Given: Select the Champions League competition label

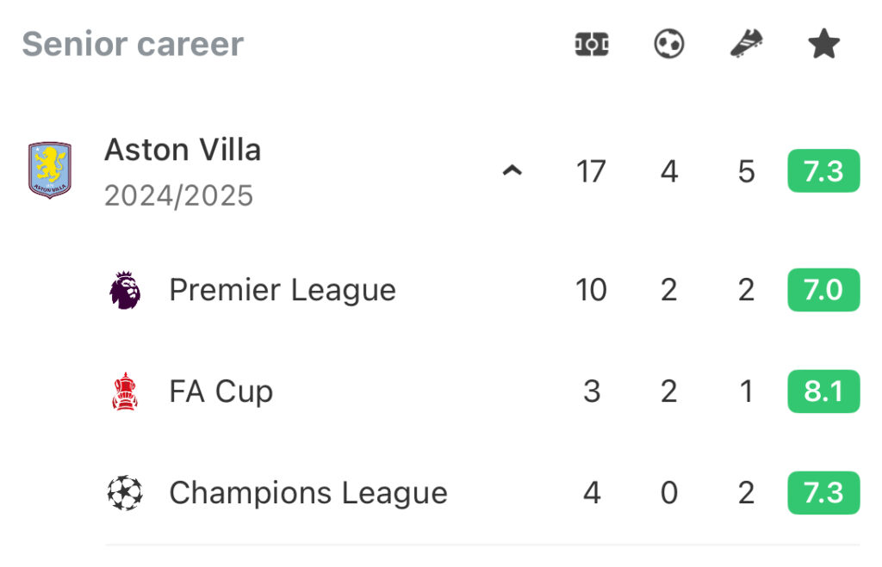Looking at the screenshot, I should [308, 493].
